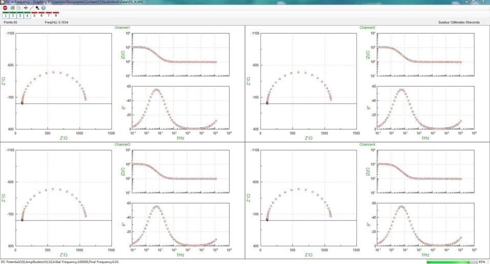Toggle channel 2 display button
Image resolution: width=490 pixels, height=264 pixels.
pos(13,15)
